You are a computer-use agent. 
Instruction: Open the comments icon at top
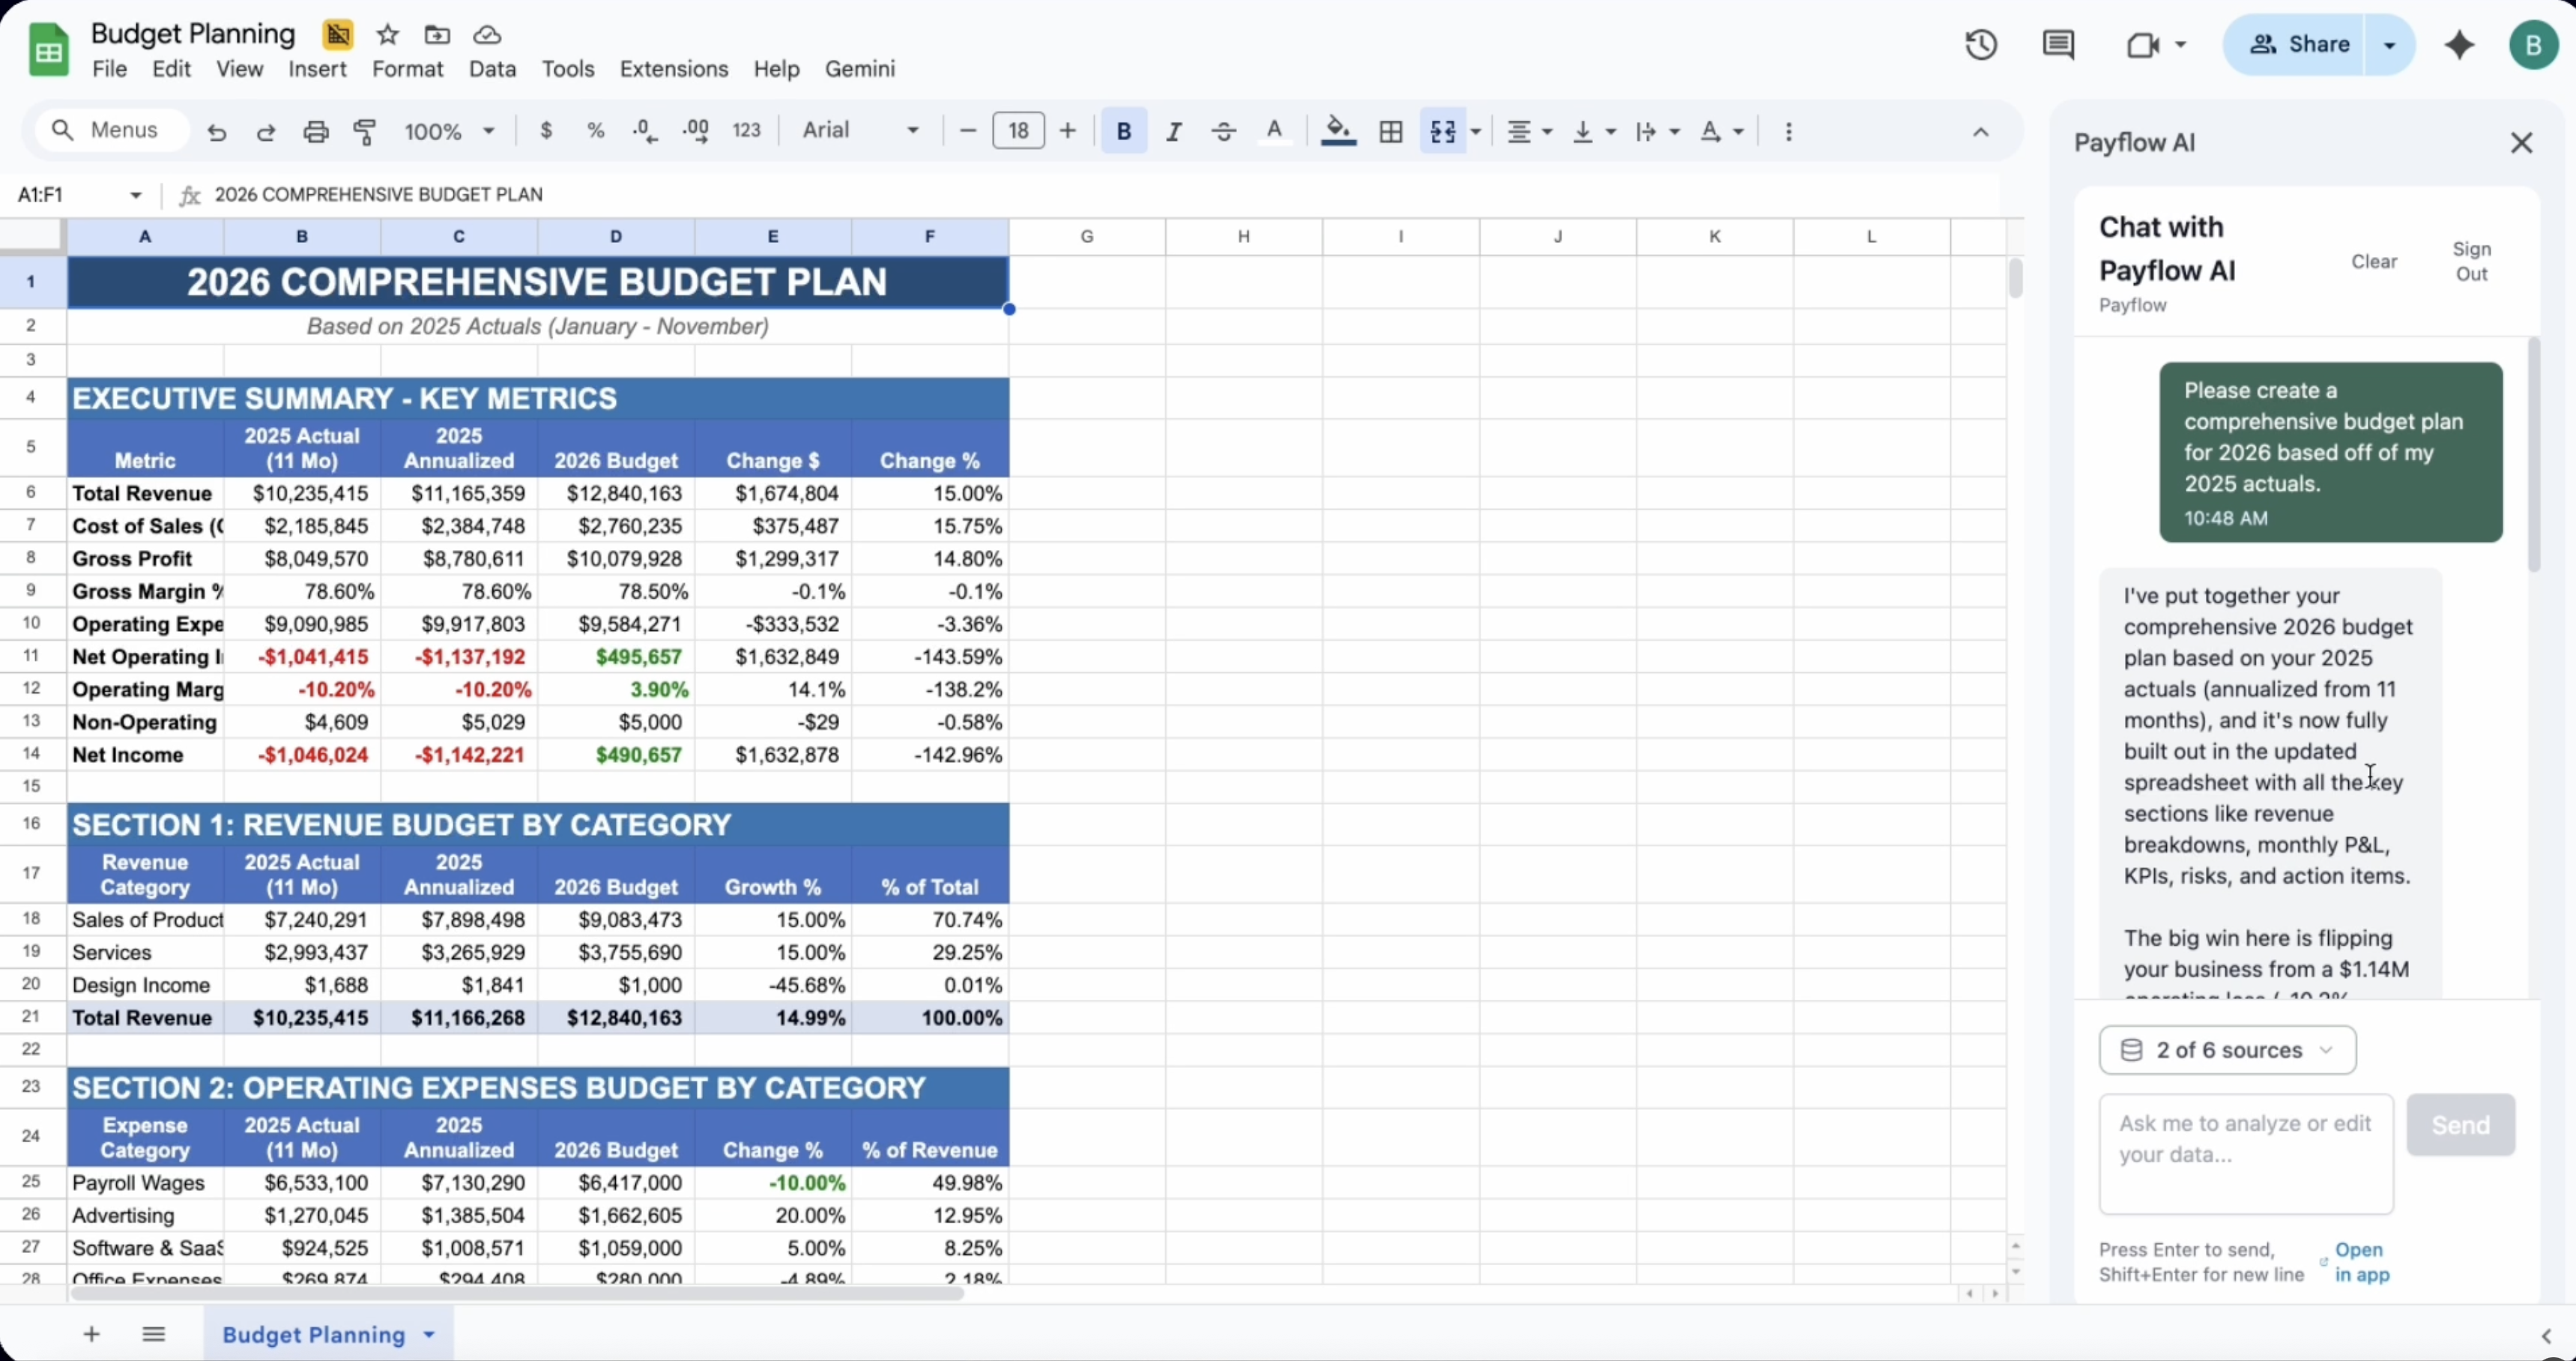coord(2058,45)
